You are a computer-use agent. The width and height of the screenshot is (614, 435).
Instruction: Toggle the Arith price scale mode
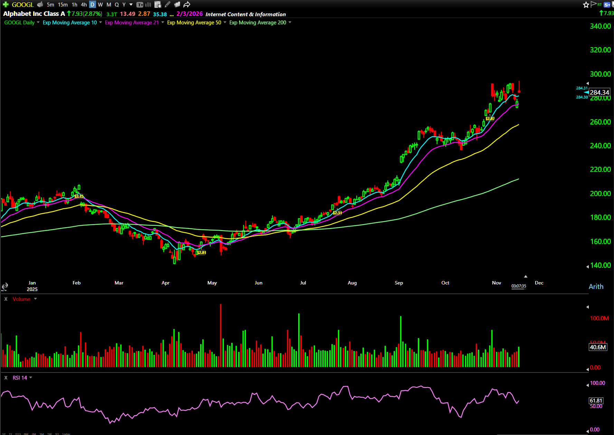tap(596, 287)
